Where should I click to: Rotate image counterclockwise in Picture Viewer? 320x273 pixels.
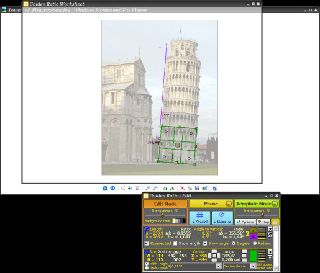(x=172, y=189)
